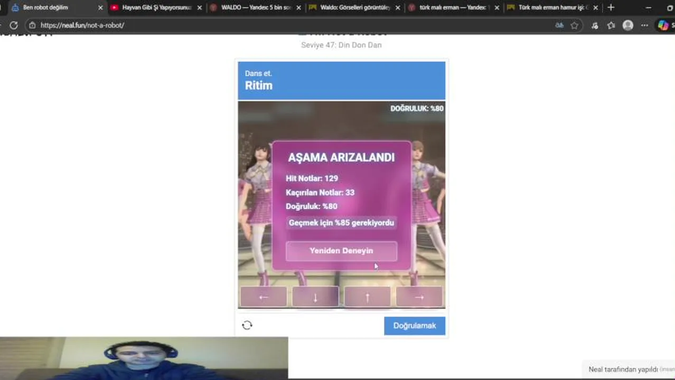Click the 'DOĞRULUK: %80' game corner score

click(417, 108)
